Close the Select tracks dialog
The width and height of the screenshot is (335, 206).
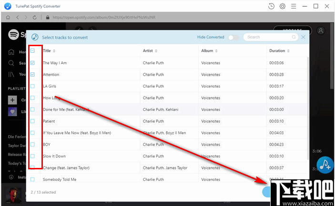pos(303,37)
